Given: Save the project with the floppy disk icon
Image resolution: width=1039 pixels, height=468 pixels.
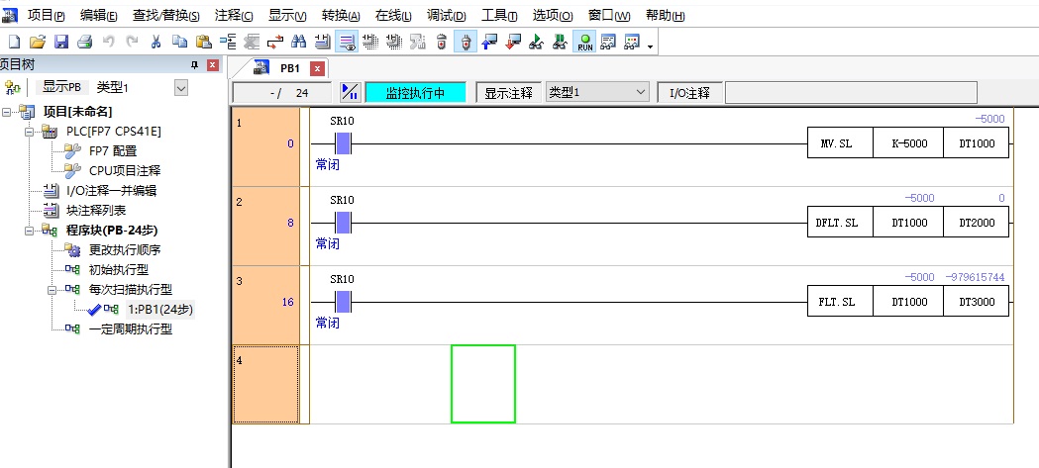Looking at the screenshot, I should [60, 42].
